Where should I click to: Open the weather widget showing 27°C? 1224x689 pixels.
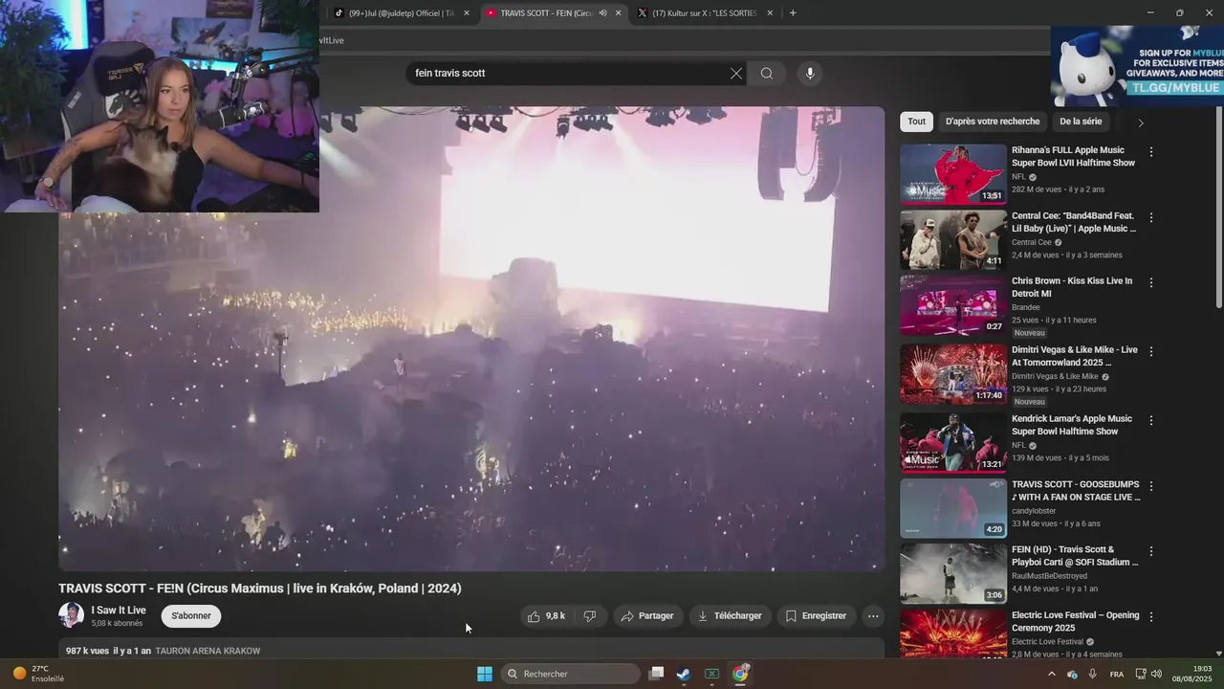[x=39, y=674]
